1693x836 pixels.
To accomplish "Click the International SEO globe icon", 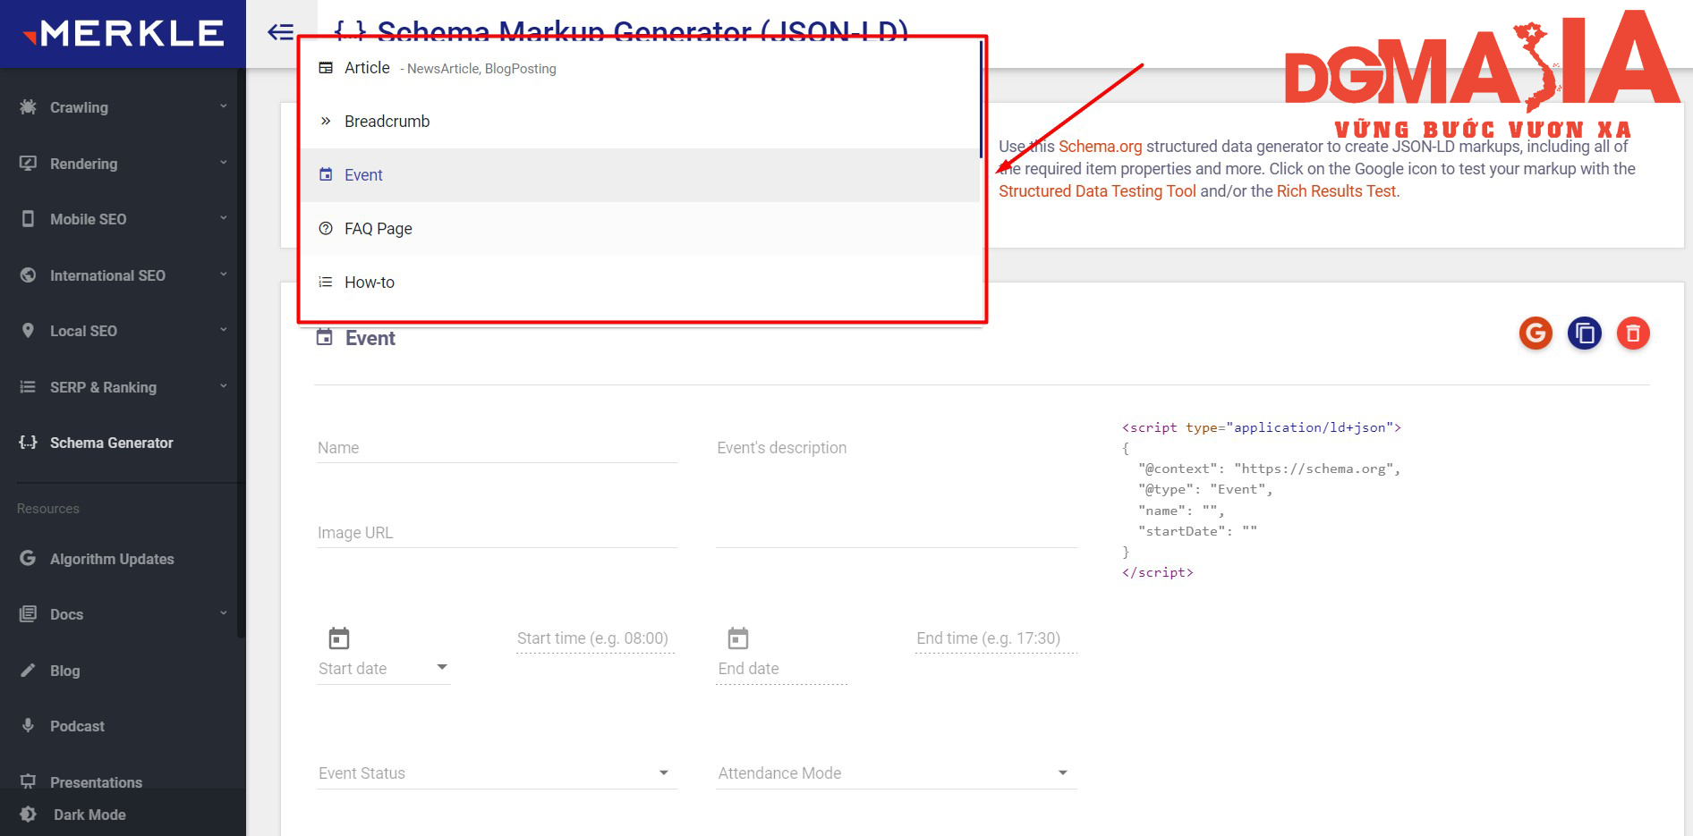I will pos(29,275).
